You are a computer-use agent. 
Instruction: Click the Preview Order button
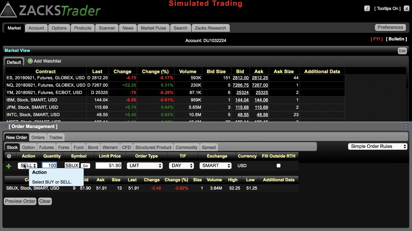coord(20,201)
